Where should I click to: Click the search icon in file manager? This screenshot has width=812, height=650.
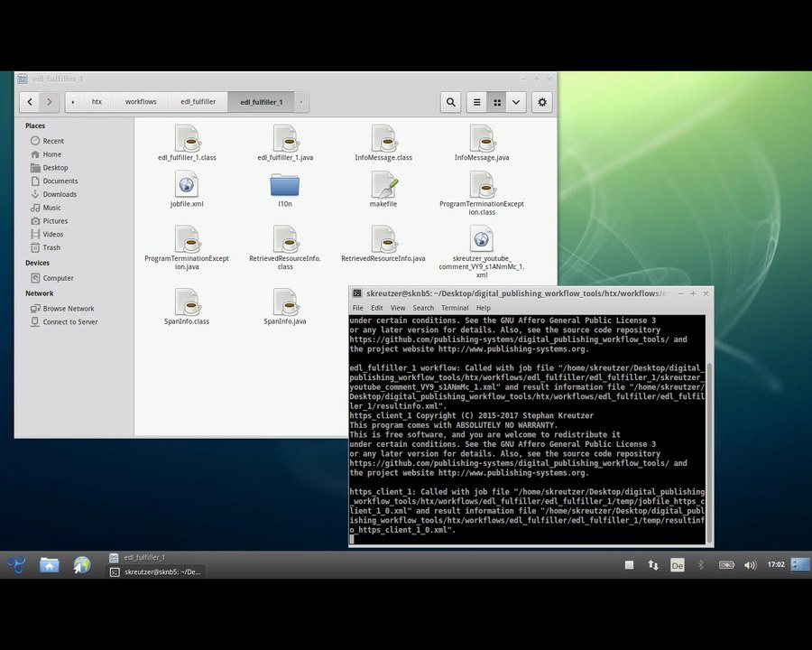(x=450, y=102)
